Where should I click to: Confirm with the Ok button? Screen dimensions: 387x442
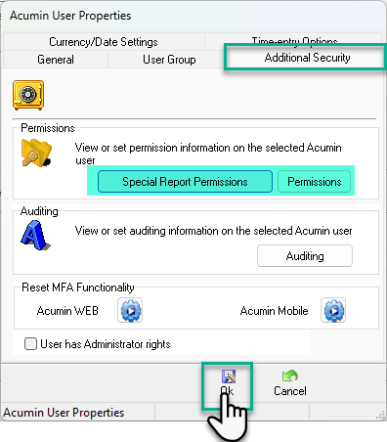click(227, 384)
